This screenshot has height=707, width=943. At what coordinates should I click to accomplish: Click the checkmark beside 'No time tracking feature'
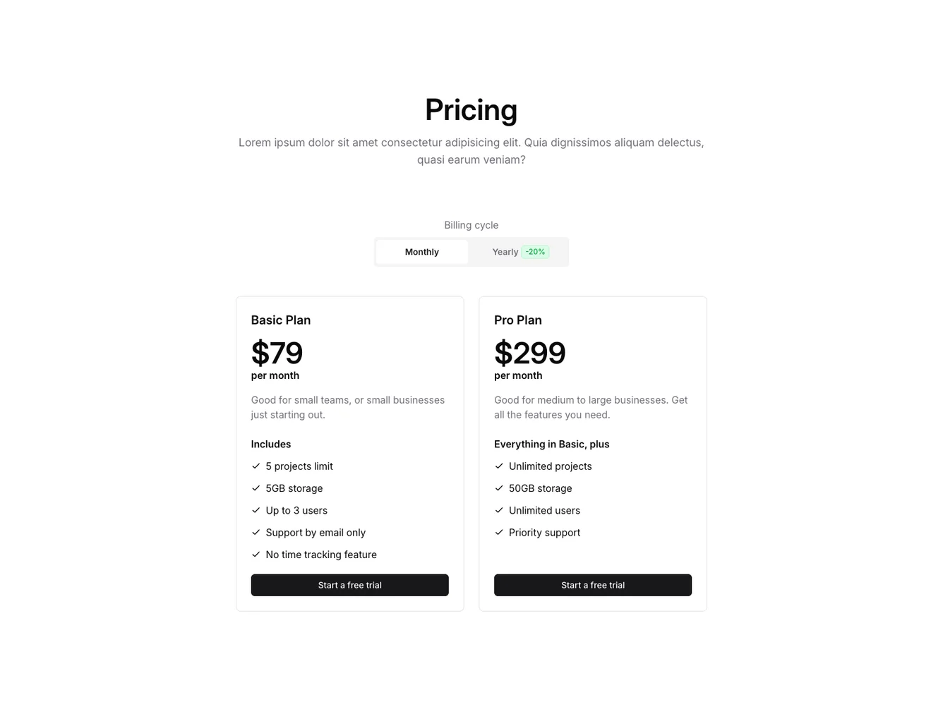(256, 555)
